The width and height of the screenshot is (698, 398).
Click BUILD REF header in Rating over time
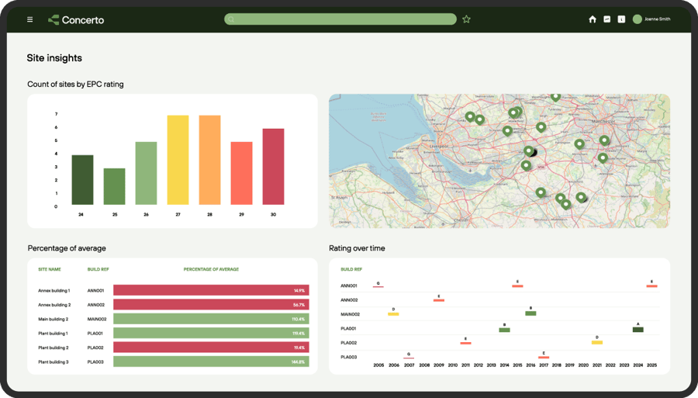[x=351, y=269]
